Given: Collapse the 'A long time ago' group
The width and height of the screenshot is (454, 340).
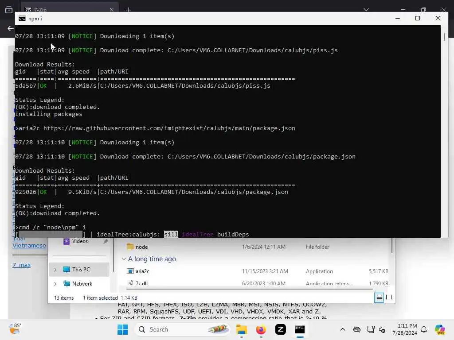Looking at the screenshot, I should 124,259.
